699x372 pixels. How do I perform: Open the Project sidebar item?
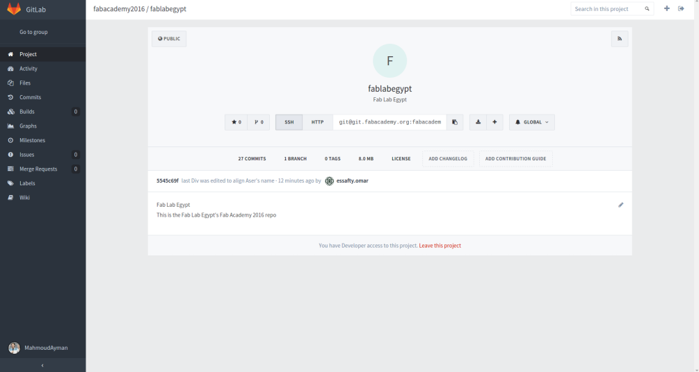[43, 54]
